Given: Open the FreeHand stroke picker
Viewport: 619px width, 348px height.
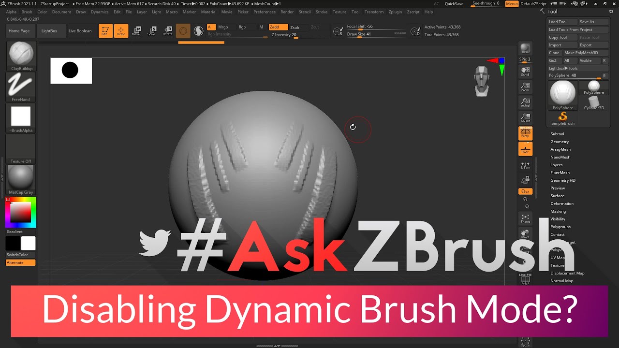Looking at the screenshot, I should tap(21, 87).
